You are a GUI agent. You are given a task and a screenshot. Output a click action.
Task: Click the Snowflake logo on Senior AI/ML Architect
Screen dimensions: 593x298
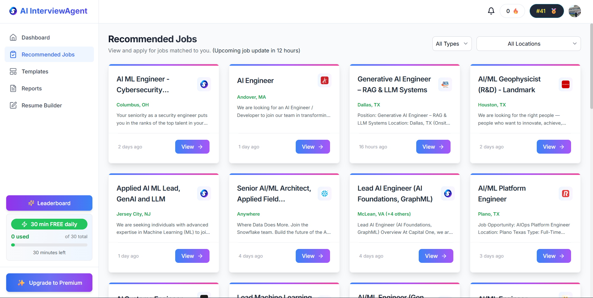tap(324, 193)
